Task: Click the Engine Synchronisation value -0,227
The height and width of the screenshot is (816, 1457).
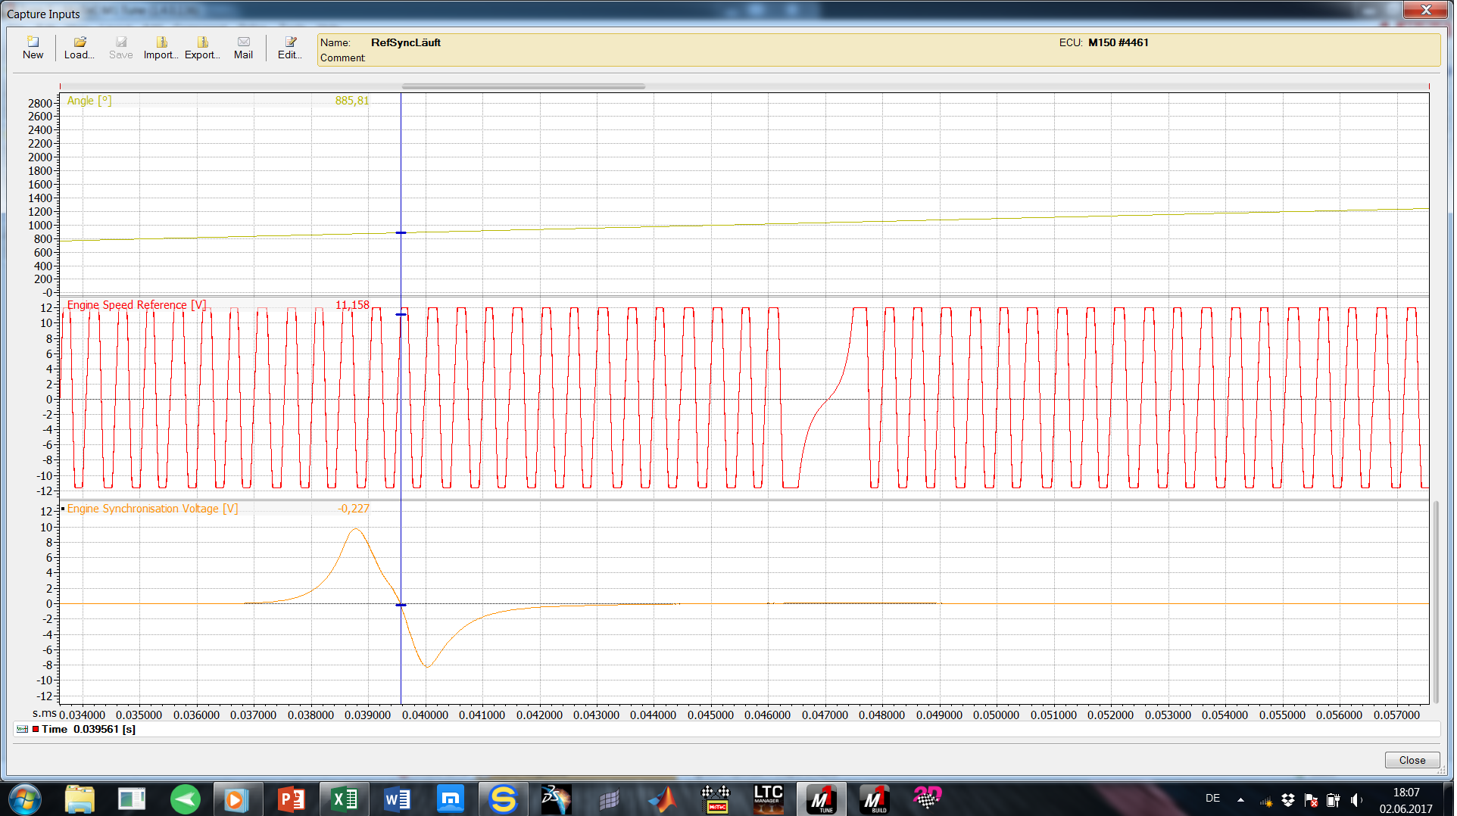Action: point(354,509)
